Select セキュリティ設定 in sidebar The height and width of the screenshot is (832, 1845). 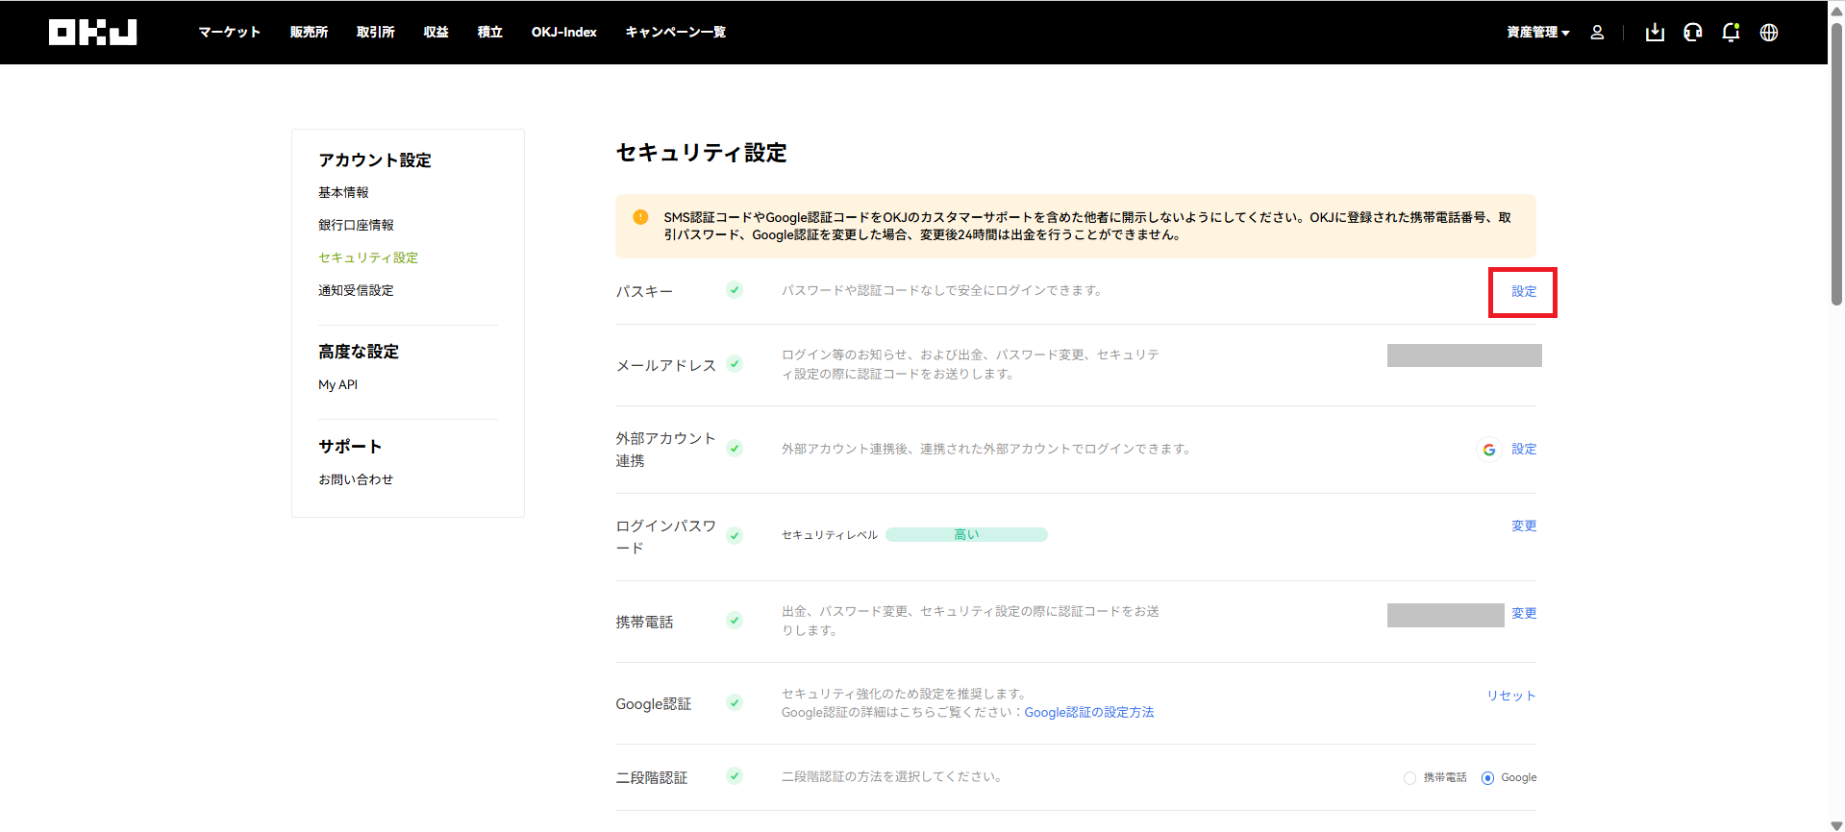(x=368, y=258)
